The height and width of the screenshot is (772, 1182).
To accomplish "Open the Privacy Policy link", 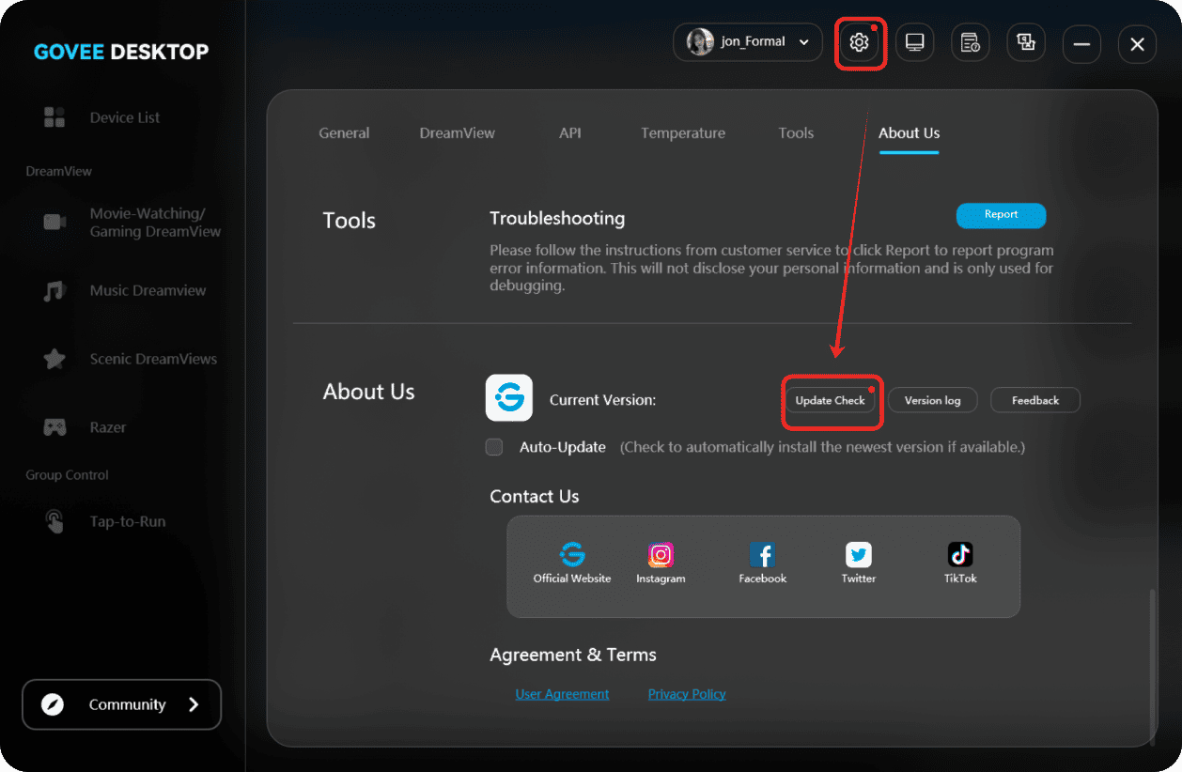I will point(687,694).
